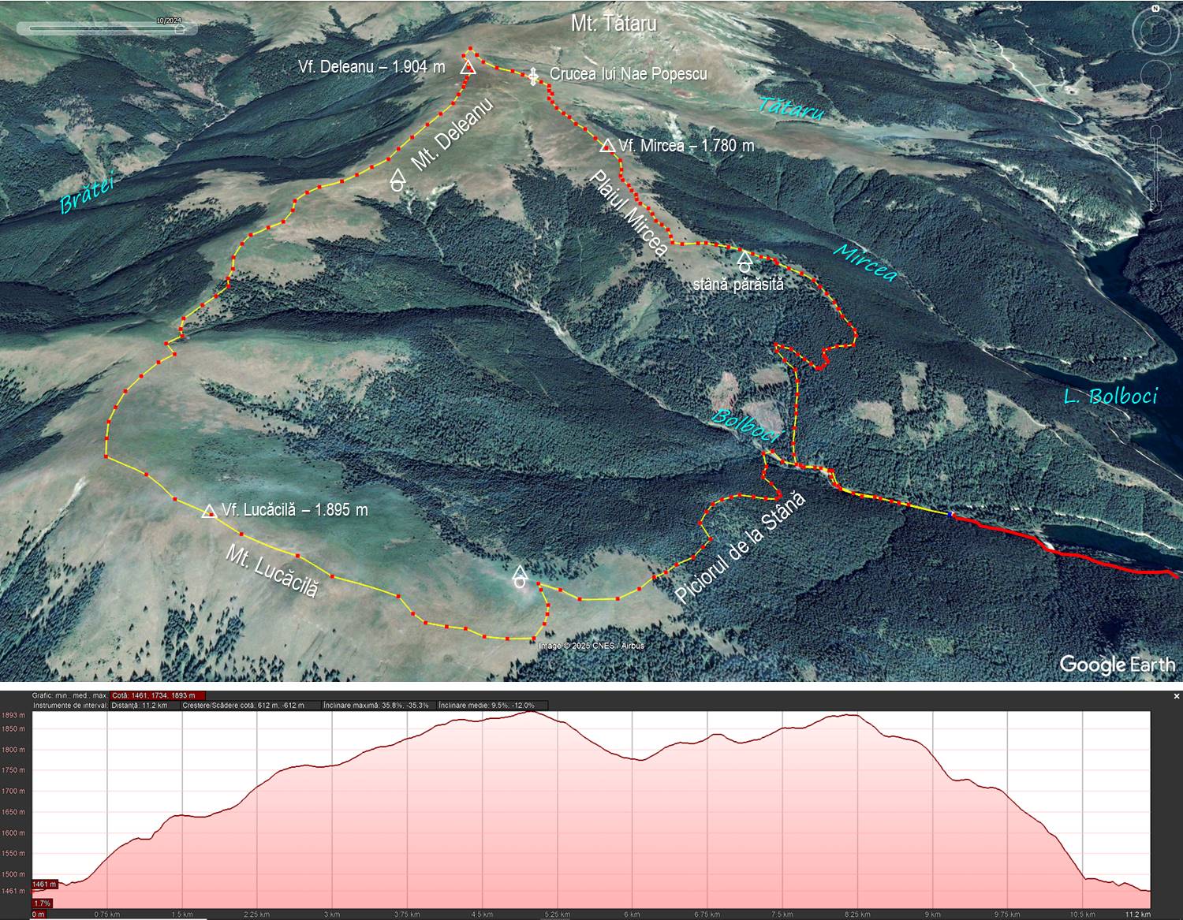Select the Cotă elevation metric in profile header
Viewport: 1183px width, 920px height.
(x=158, y=695)
